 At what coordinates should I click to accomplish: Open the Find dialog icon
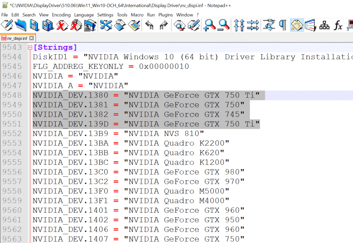[x=179, y=25]
